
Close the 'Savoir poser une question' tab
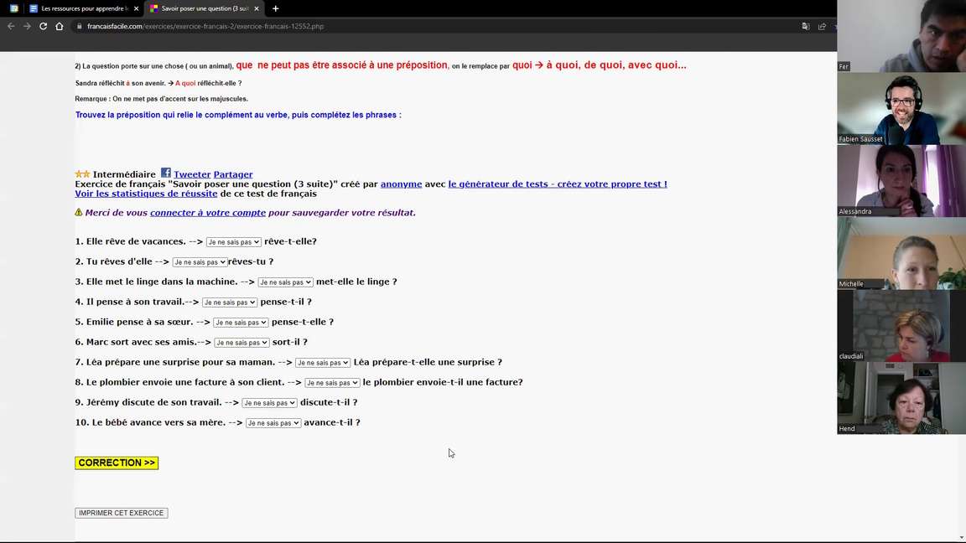[257, 8]
